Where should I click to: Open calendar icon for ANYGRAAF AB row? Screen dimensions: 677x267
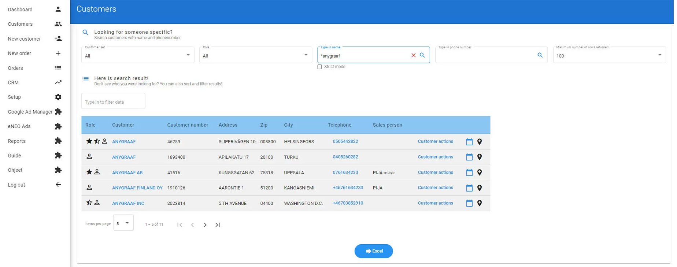(x=469, y=173)
